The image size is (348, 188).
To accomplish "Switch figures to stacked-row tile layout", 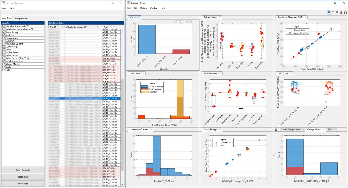I will pyautogui.click(x=337, y=12).
